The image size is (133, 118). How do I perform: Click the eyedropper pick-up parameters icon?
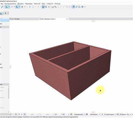coord(2,7)
